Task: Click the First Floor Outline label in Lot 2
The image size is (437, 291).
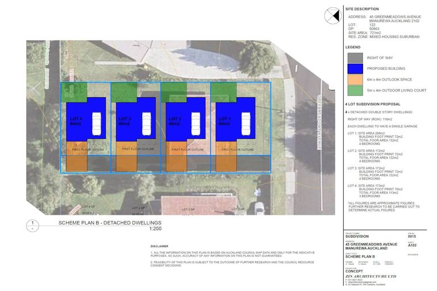Action: (184, 149)
